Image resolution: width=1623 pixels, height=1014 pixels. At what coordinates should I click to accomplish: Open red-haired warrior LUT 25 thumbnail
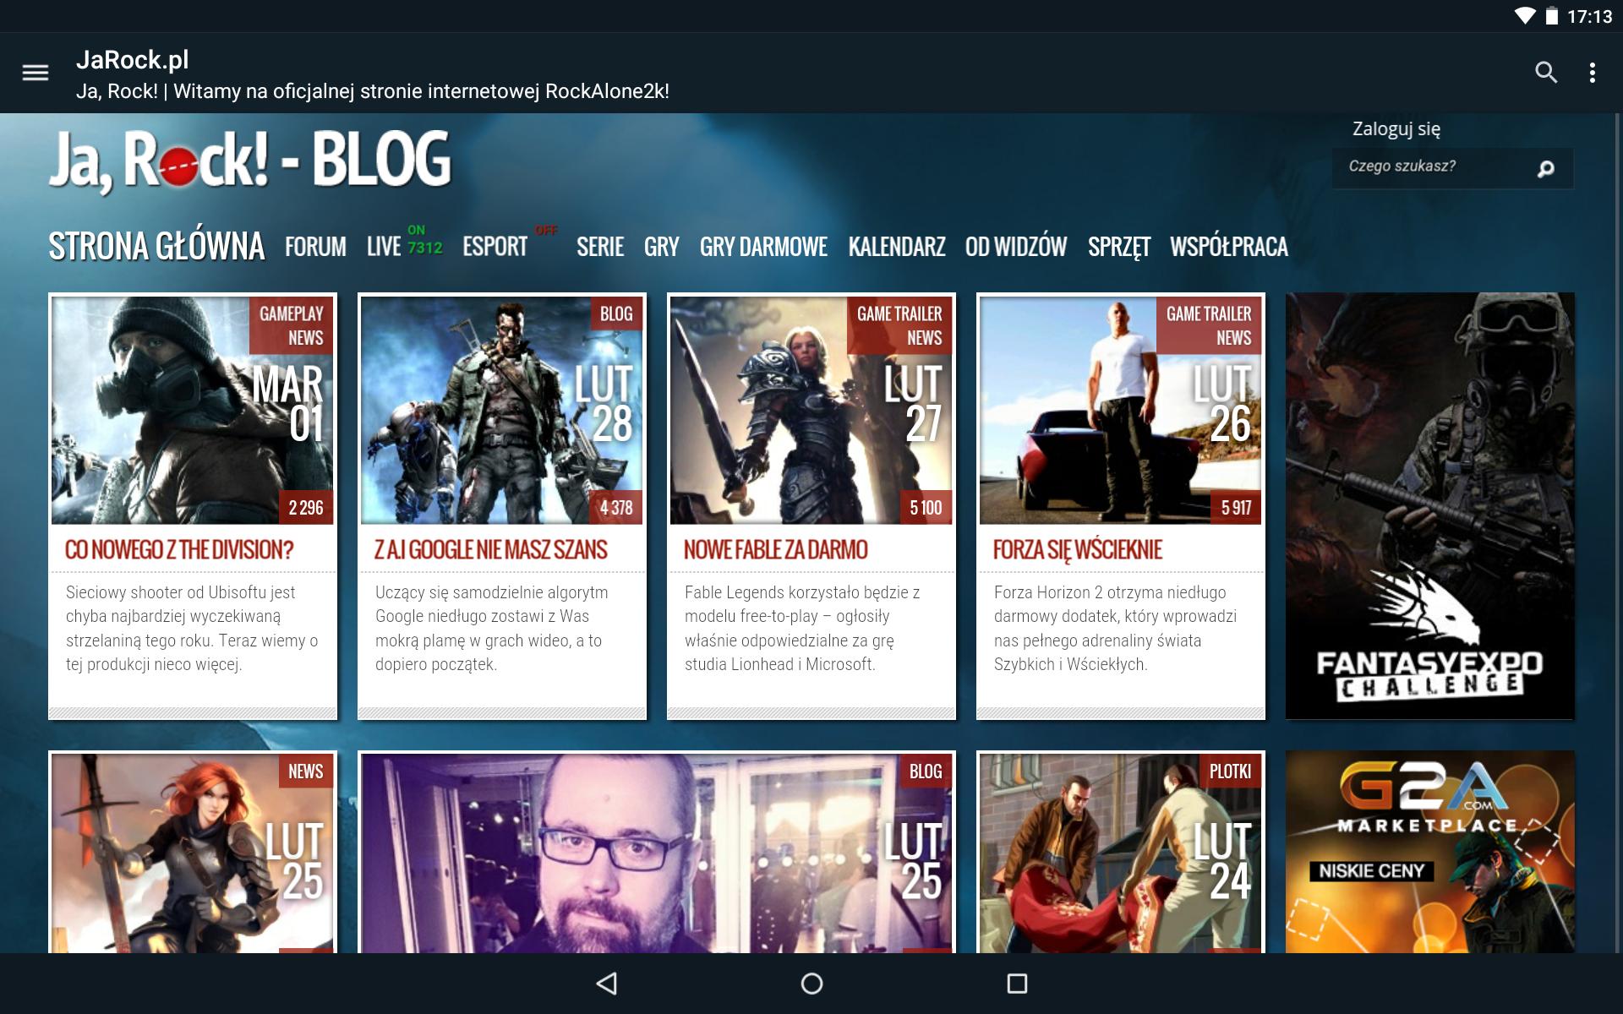[193, 853]
